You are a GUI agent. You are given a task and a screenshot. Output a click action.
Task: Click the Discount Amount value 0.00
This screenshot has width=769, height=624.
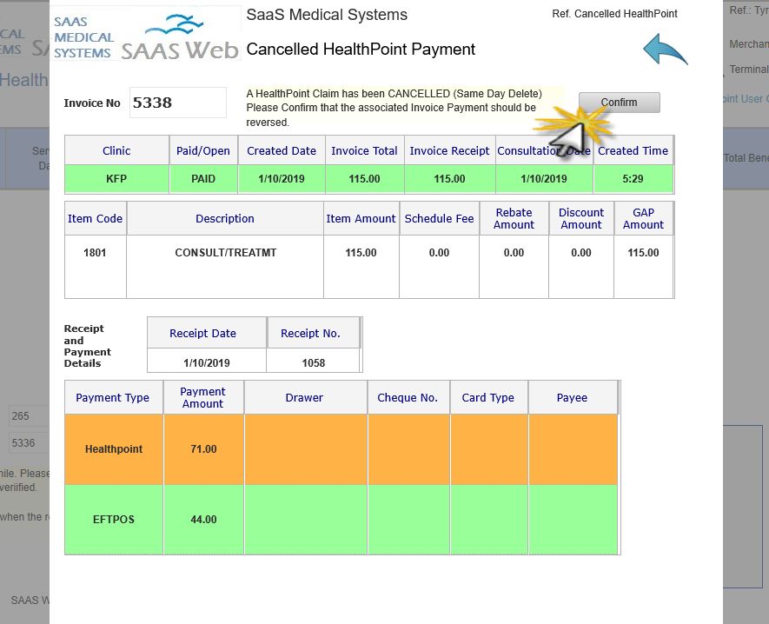581,253
